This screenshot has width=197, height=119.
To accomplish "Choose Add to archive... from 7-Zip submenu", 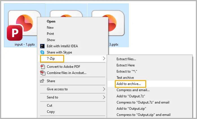I will (132, 84).
